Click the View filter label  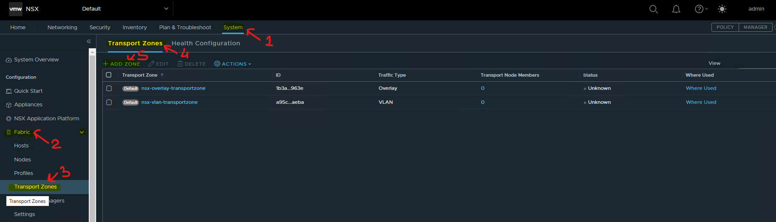click(x=714, y=63)
